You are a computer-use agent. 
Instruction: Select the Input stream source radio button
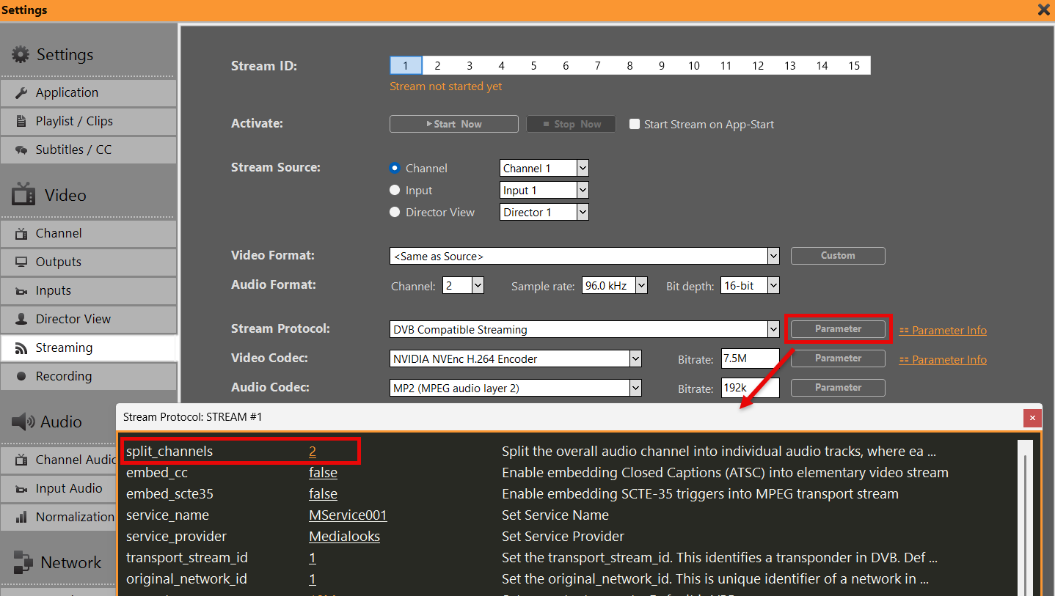point(395,191)
